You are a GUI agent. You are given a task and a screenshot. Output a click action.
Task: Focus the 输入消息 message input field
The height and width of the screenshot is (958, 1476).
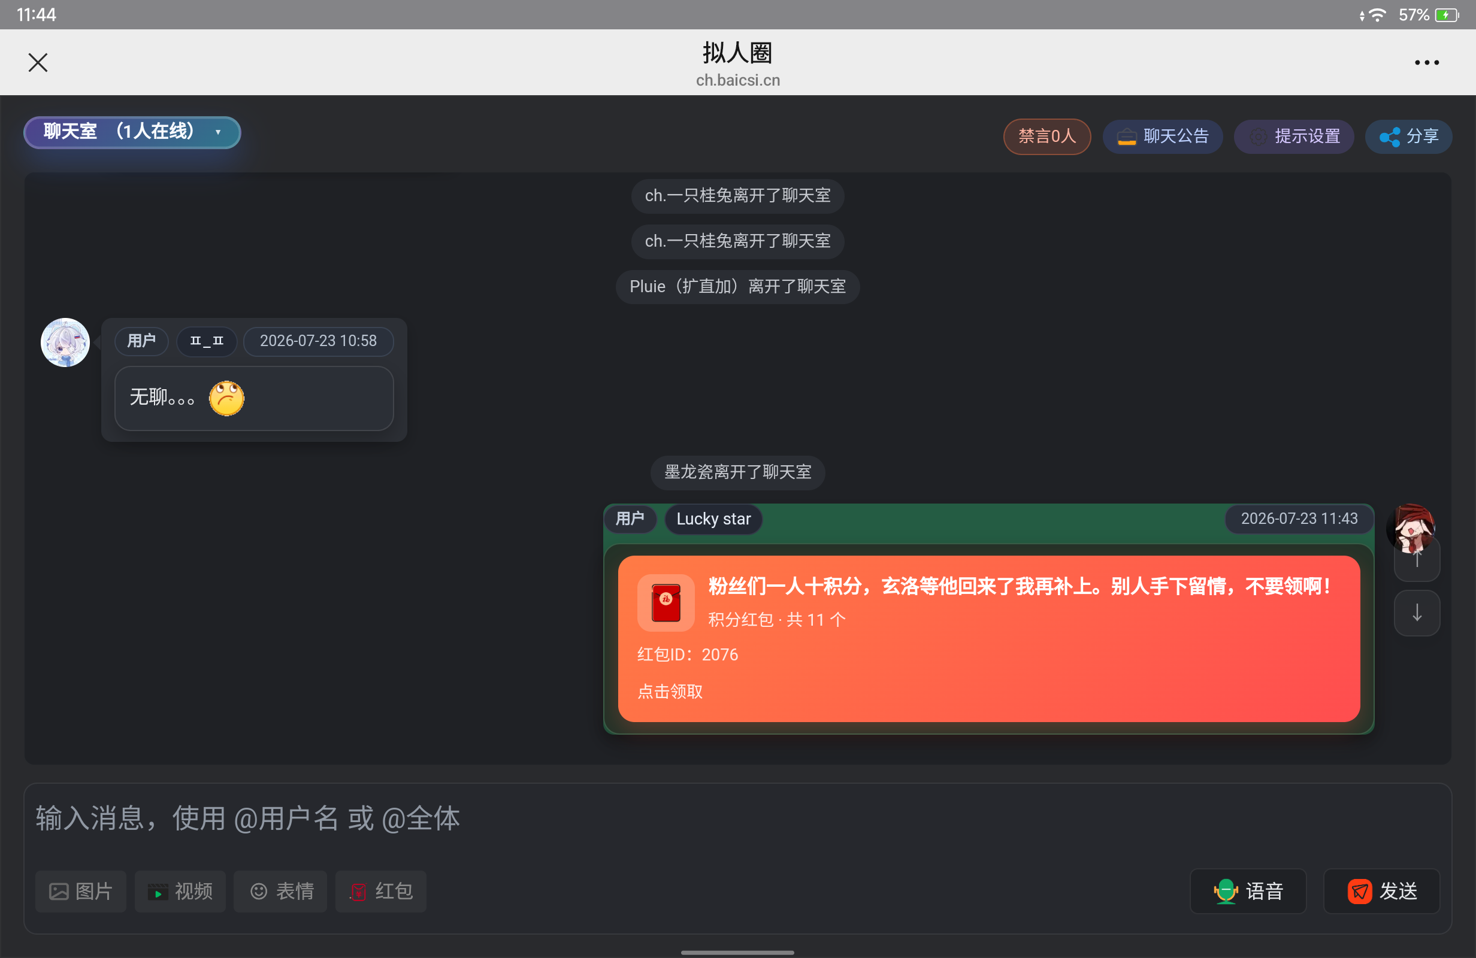(737, 818)
